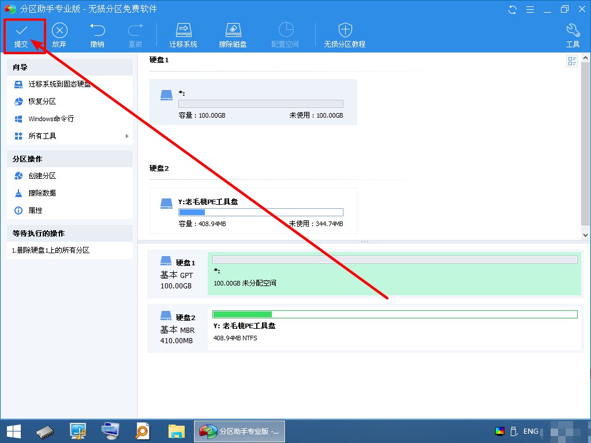Click the refresh icon in the title bar
This screenshot has width=591, height=443.
(513, 9)
